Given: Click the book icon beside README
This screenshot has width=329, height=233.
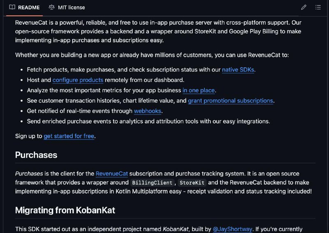Looking at the screenshot, I should tap(12, 7).
